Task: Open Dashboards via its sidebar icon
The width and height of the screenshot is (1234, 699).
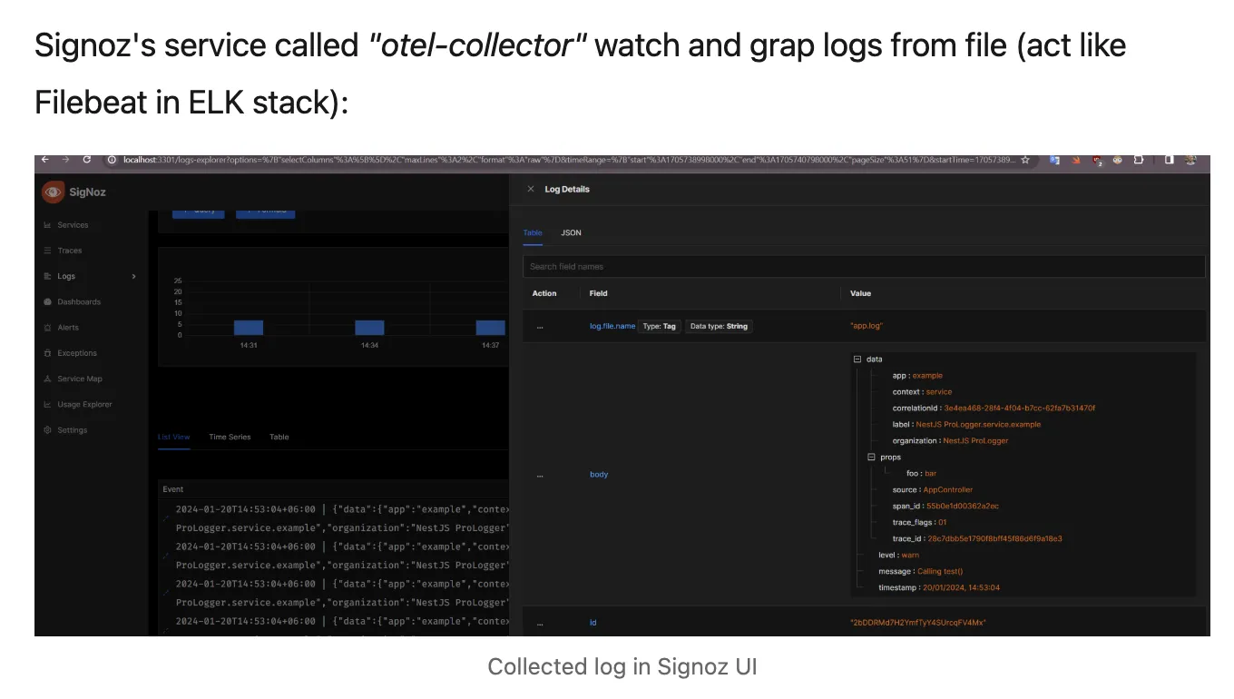Action: [x=47, y=301]
